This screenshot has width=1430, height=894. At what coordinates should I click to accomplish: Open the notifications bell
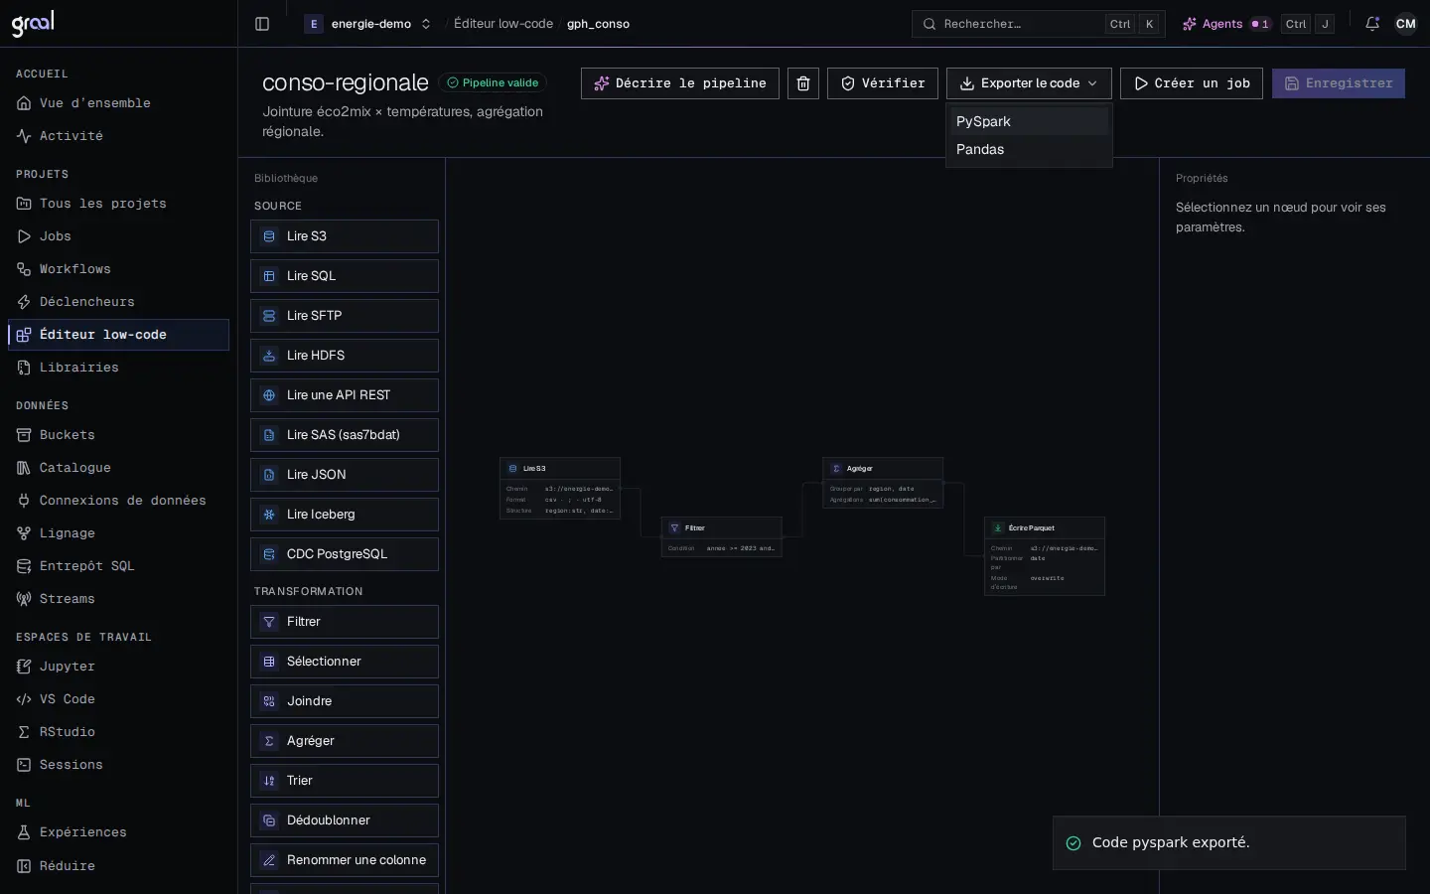1372,24
